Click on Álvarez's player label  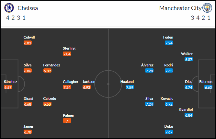[147, 65]
